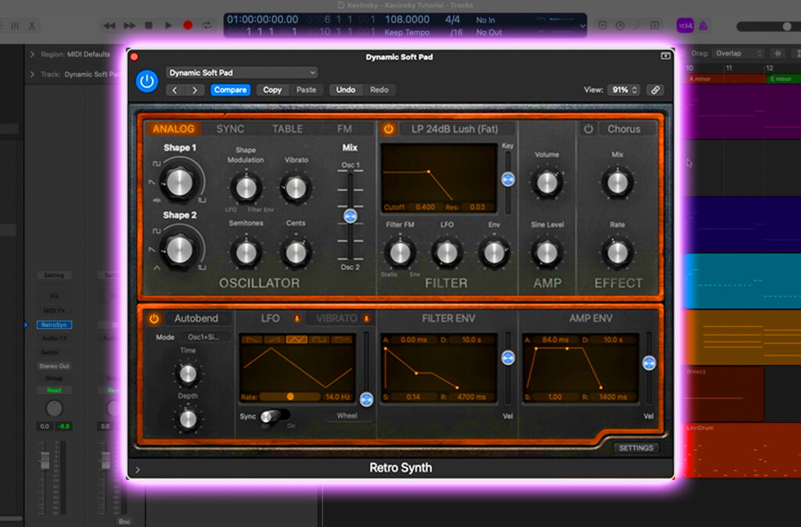Enable cycle mode in the transport controls
This screenshot has height=527, width=801.
207,24
